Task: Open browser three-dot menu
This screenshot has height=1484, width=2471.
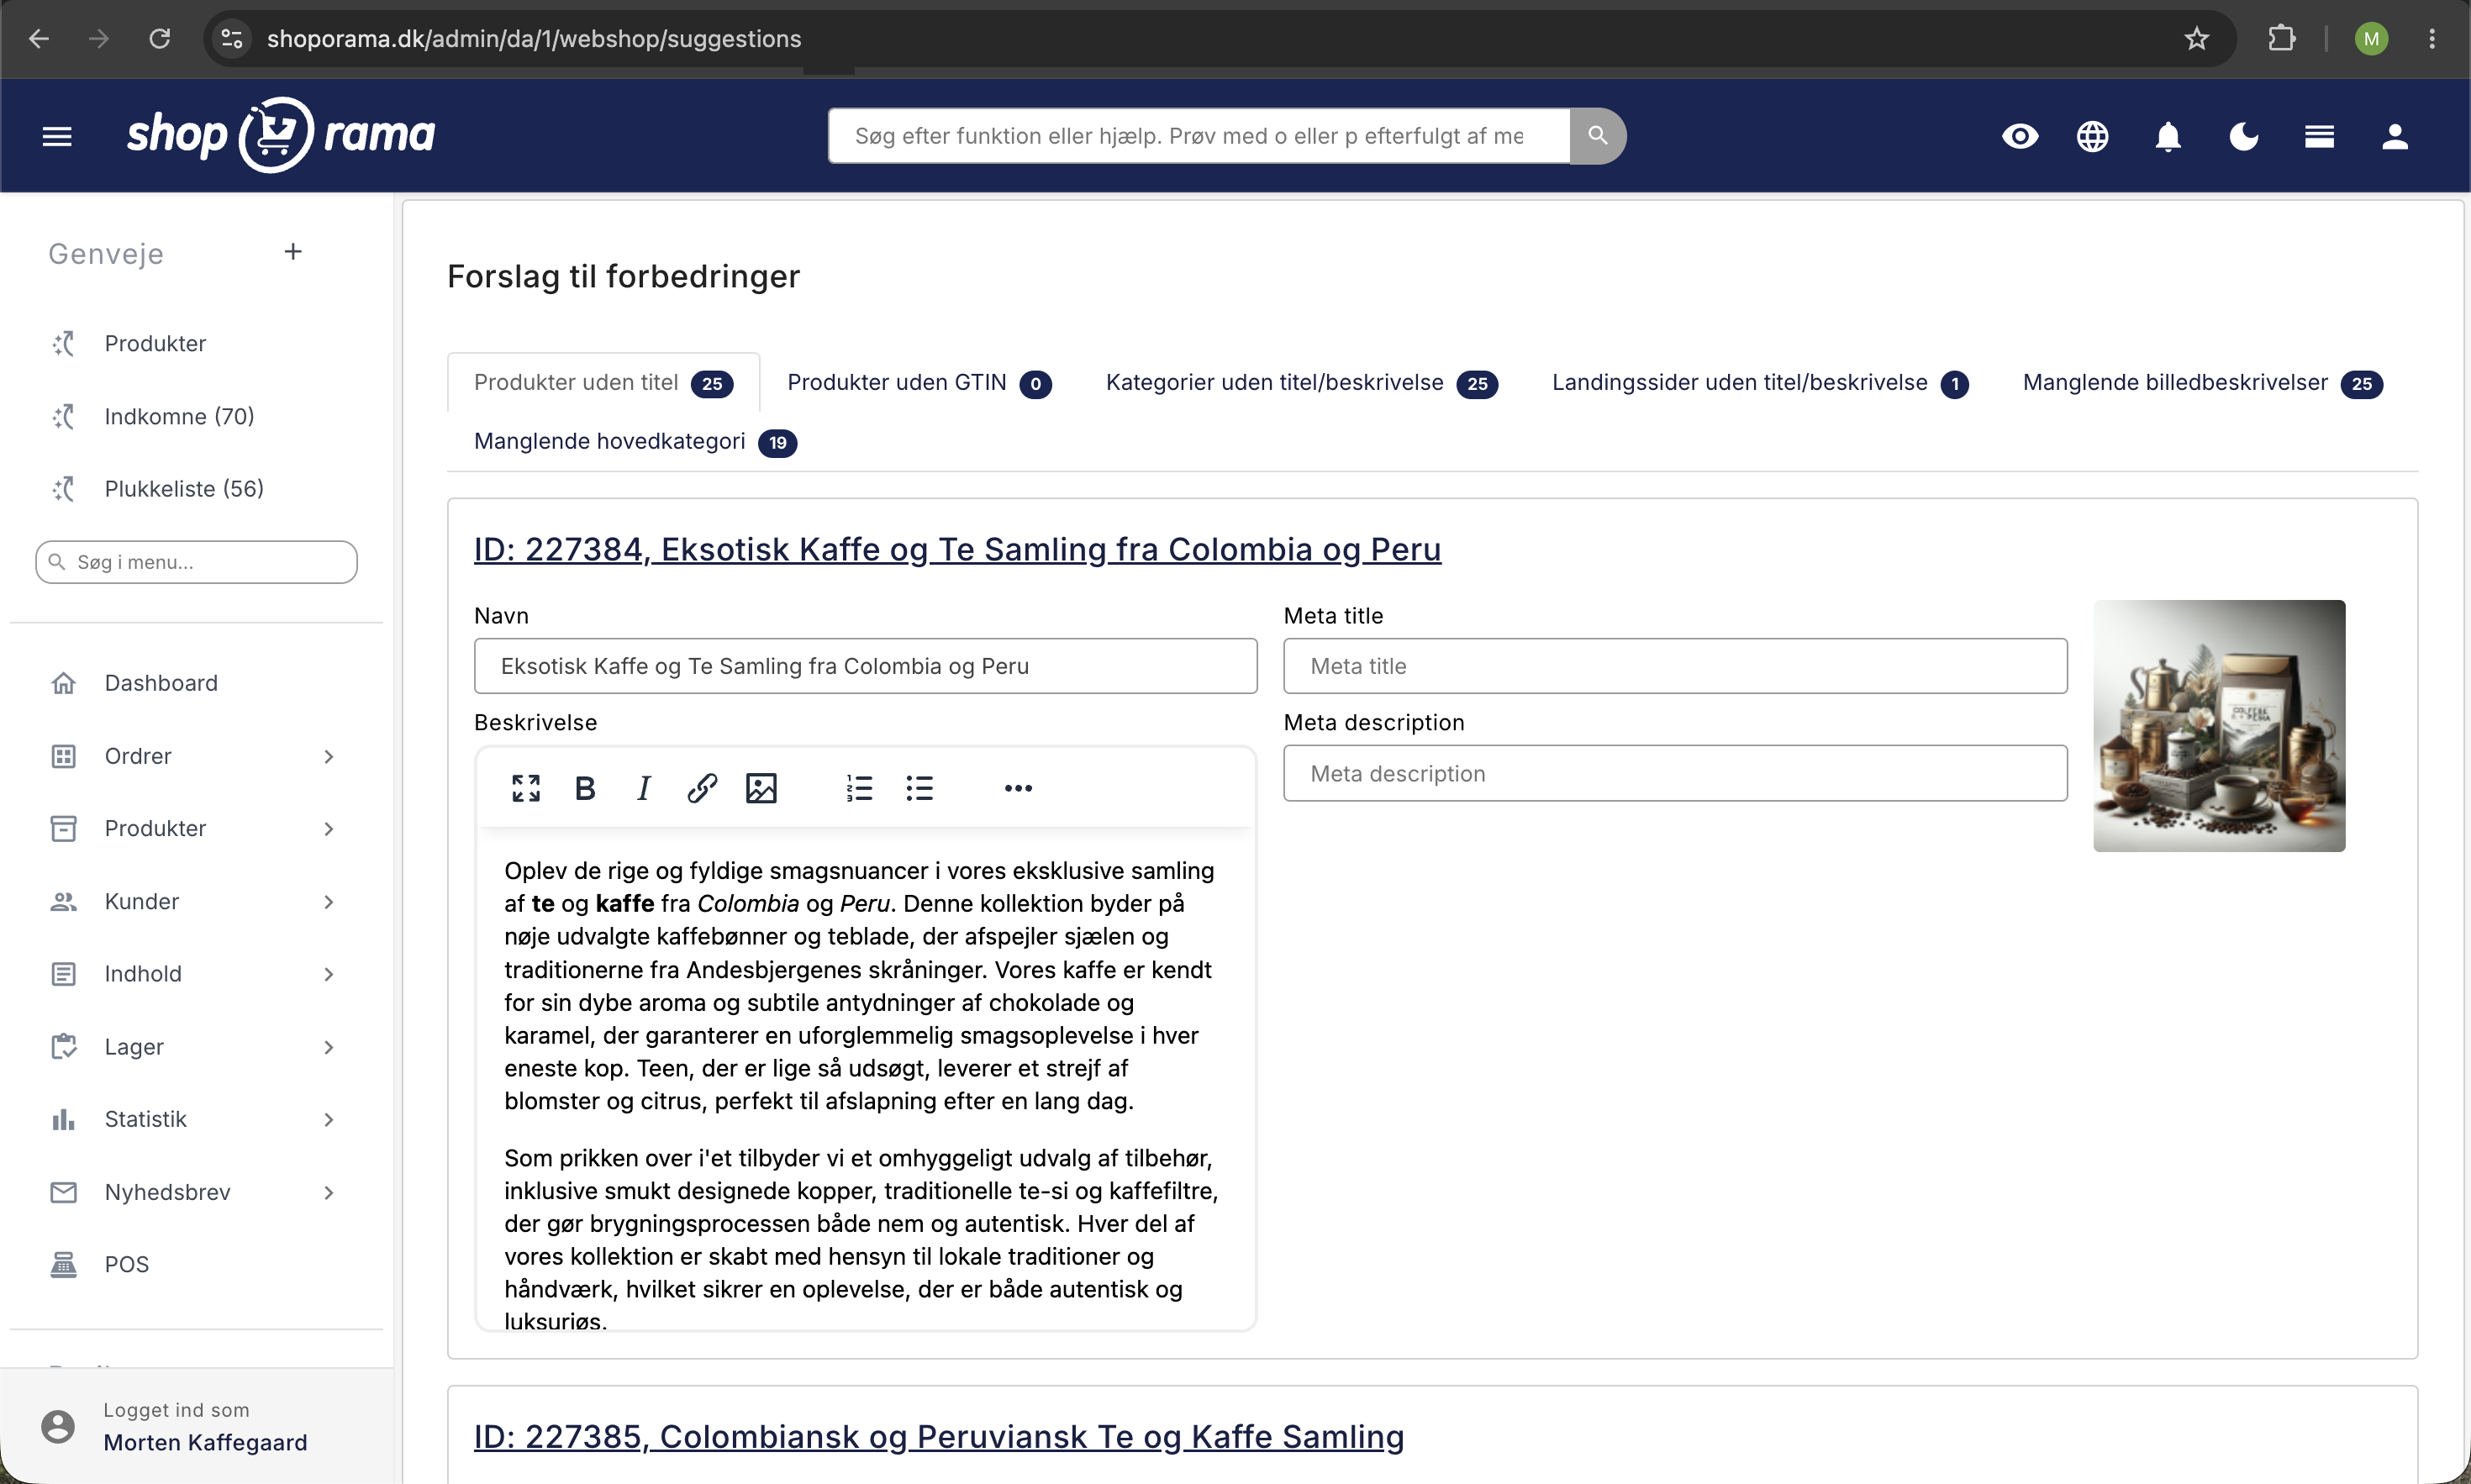Action: [2432, 39]
